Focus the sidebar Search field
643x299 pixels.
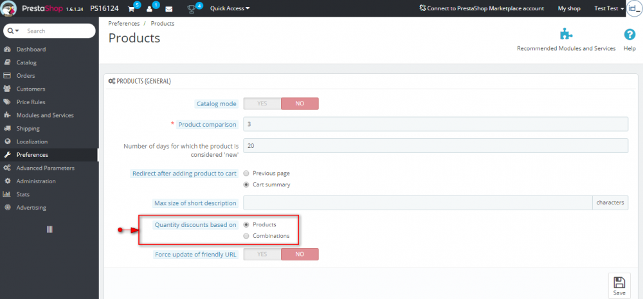pyautogui.click(x=57, y=31)
